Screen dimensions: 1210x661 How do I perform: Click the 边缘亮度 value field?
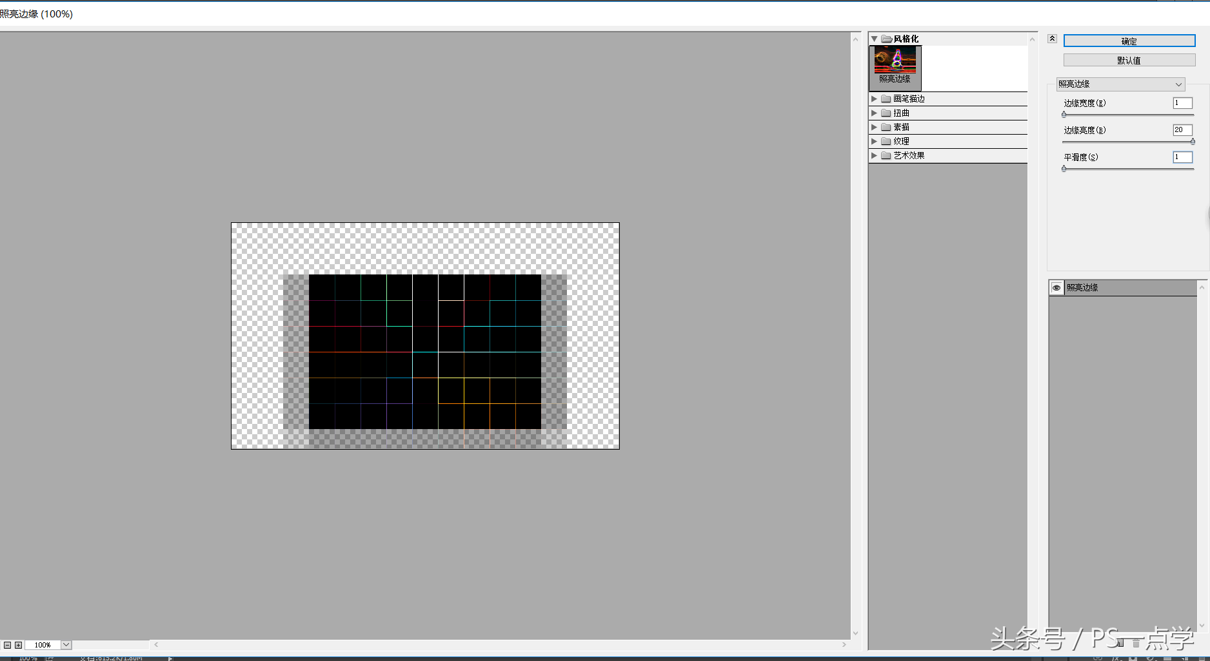(x=1182, y=129)
